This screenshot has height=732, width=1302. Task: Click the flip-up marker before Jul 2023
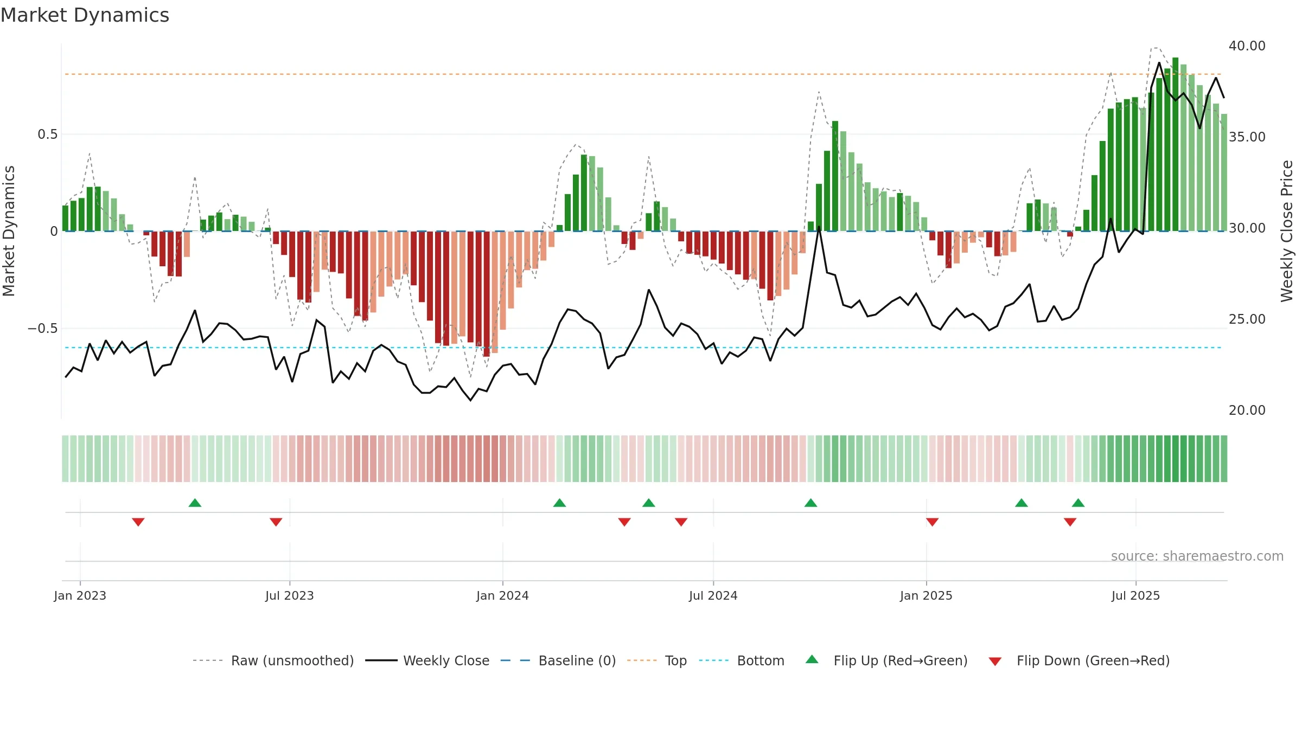coord(195,503)
